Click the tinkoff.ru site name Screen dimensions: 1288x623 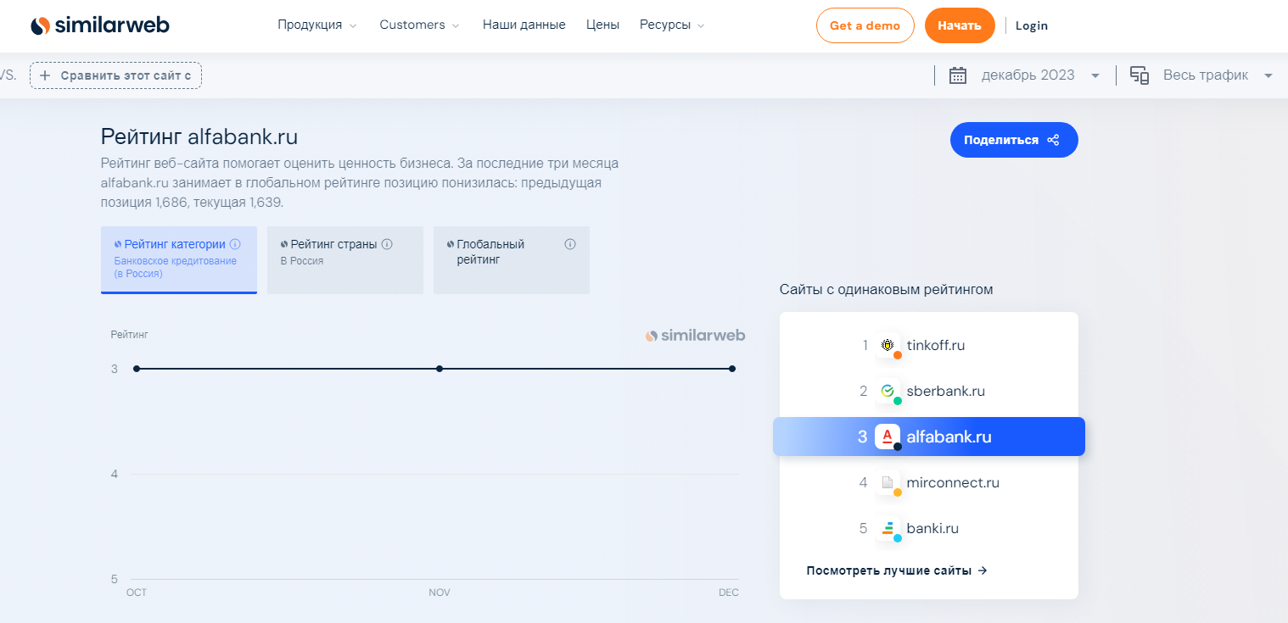pos(936,346)
